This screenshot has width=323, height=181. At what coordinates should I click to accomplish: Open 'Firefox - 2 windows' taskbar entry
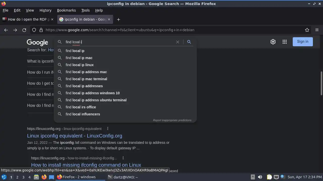[x=80, y=177]
